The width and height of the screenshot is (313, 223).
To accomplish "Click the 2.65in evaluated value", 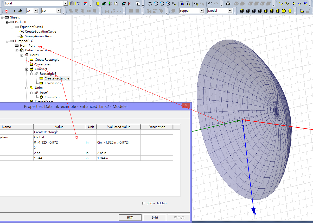I will coord(119,153).
